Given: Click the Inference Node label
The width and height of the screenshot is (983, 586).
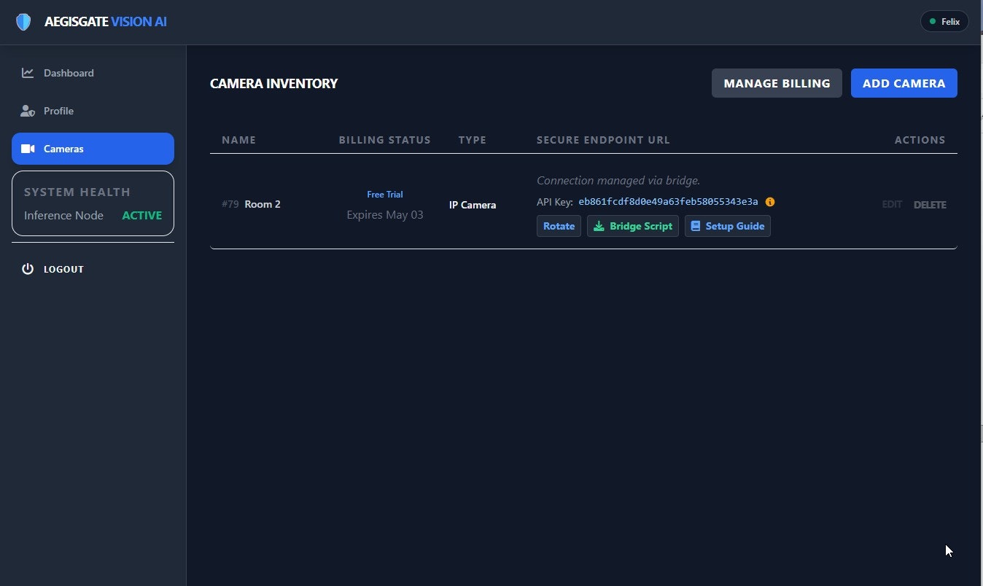Looking at the screenshot, I should coord(63,216).
